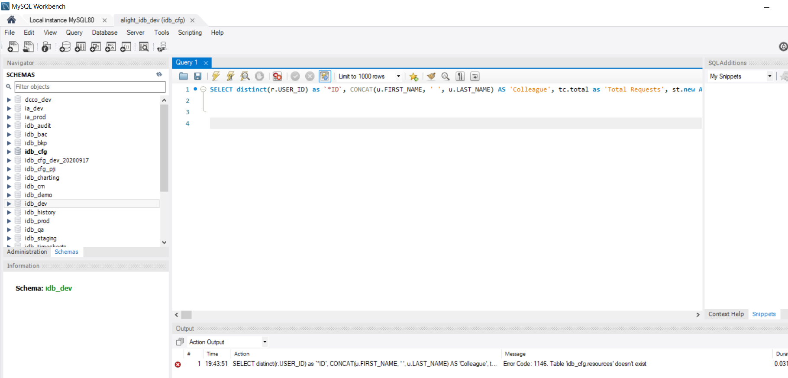Expand the idb_dev schema

[x=9, y=204]
